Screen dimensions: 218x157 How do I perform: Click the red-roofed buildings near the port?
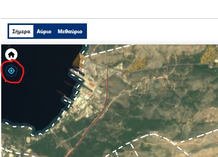coord(91,85)
